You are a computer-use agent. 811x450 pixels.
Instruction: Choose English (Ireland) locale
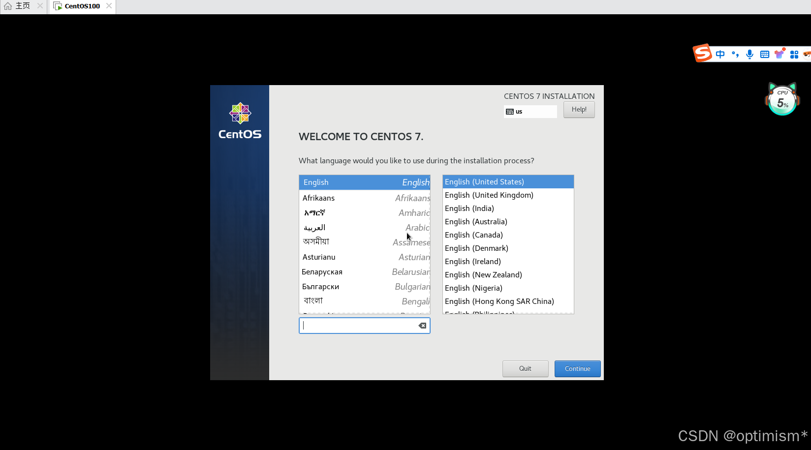pos(508,262)
